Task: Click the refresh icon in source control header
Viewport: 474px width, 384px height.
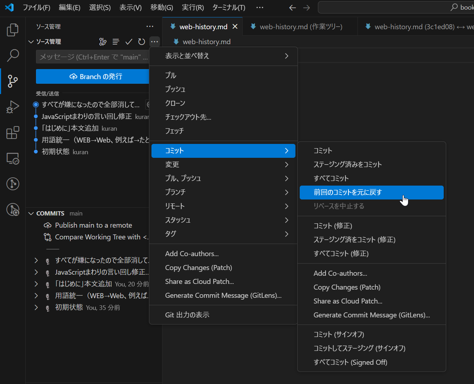Action: [141, 42]
